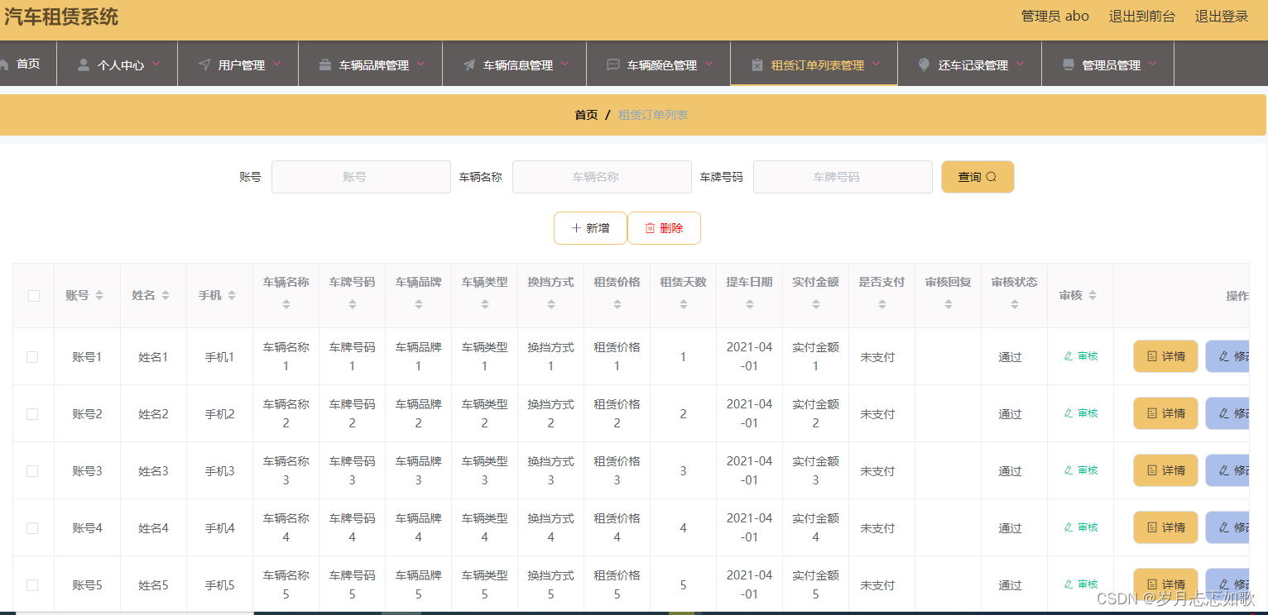1268x615 pixels.
Task: Expand the 用户管理 menu chevron
Action: (277, 63)
